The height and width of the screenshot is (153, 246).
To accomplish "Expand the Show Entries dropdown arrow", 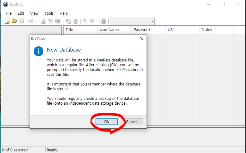I will coord(96,21).
